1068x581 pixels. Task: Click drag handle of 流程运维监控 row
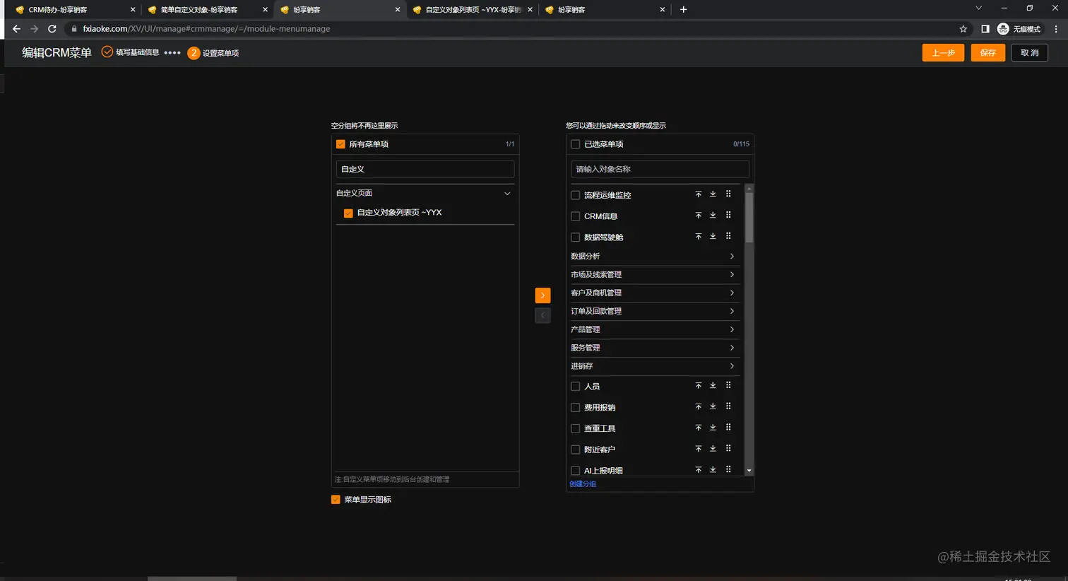728,194
